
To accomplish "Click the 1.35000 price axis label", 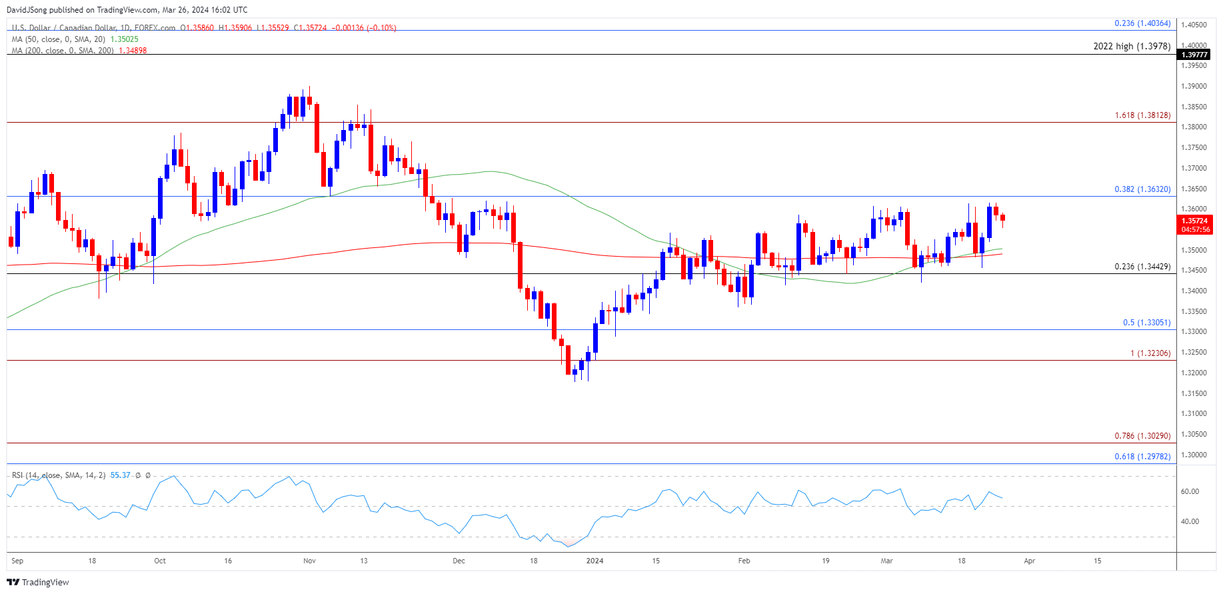I will [1194, 250].
